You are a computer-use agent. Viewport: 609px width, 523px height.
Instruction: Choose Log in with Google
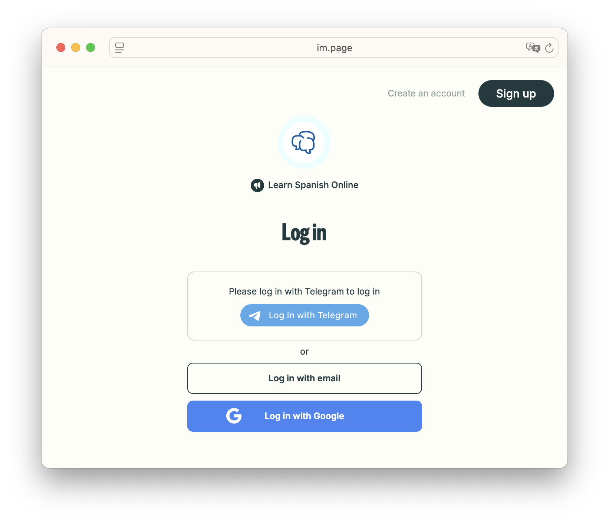coord(304,416)
